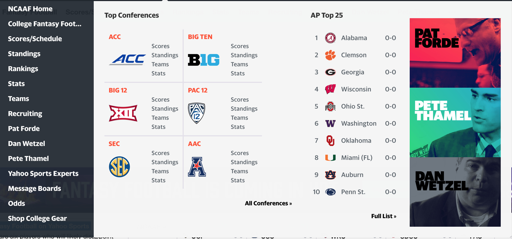Viewport: 512px width, 239px height.
Task: Open the Big 12 XII logo
Action: pos(123,113)
